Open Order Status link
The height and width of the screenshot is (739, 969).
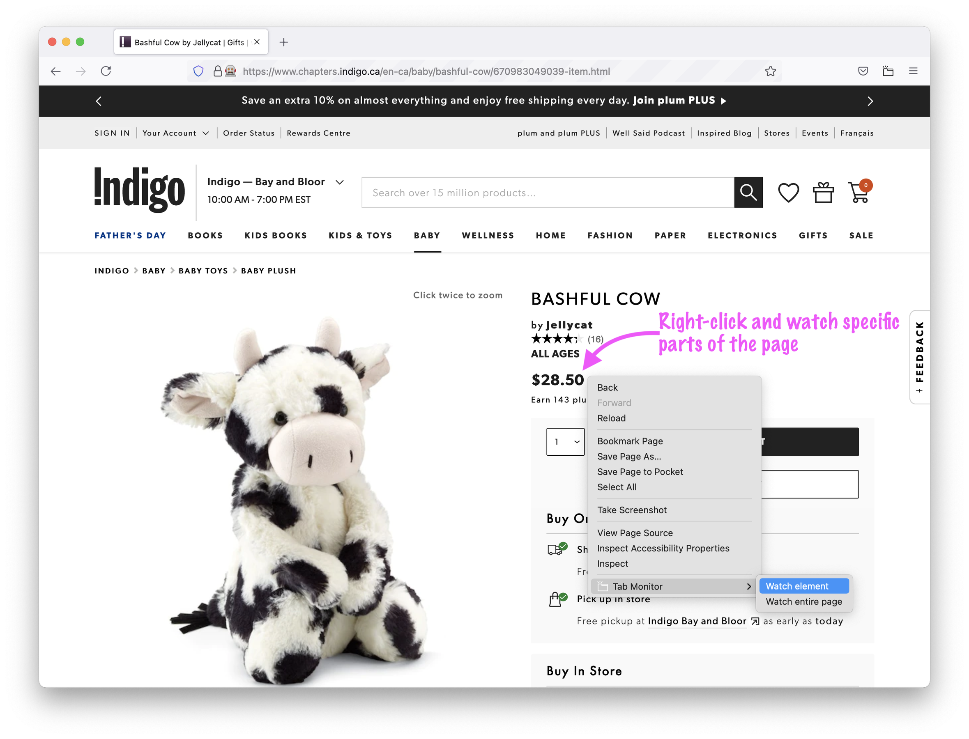click(x=249, y=133)
